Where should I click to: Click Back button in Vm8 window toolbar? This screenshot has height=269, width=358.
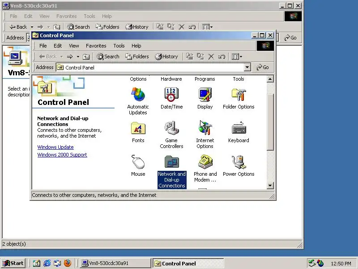click(18, 27)
